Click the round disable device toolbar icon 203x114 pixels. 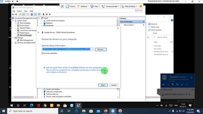pos(50,15)
